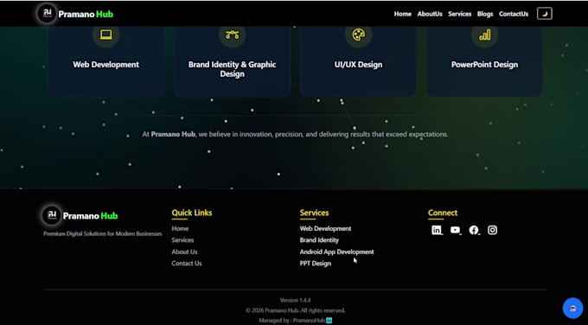Open the Instagram social icon
Screen dimensions: 588x325
tap(492, 230)
